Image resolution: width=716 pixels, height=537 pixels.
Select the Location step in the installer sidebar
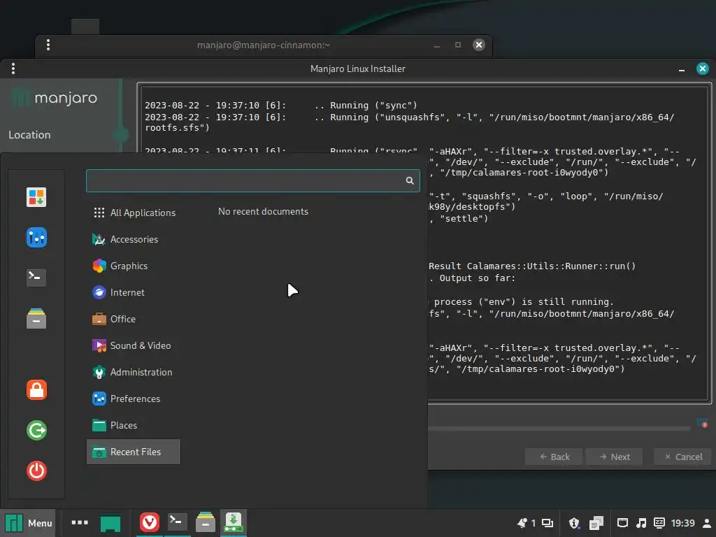(29, 135)
